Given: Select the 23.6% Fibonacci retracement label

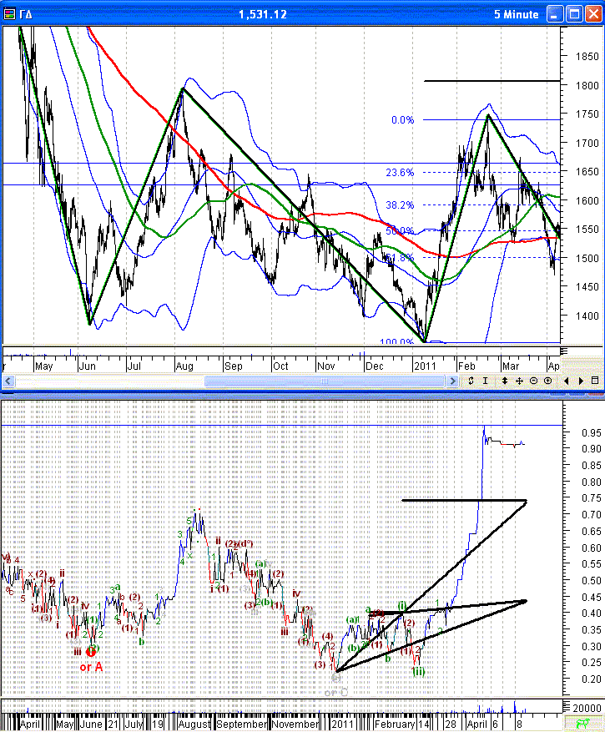Looking at the screenshot, I should (x=400, y=173).
